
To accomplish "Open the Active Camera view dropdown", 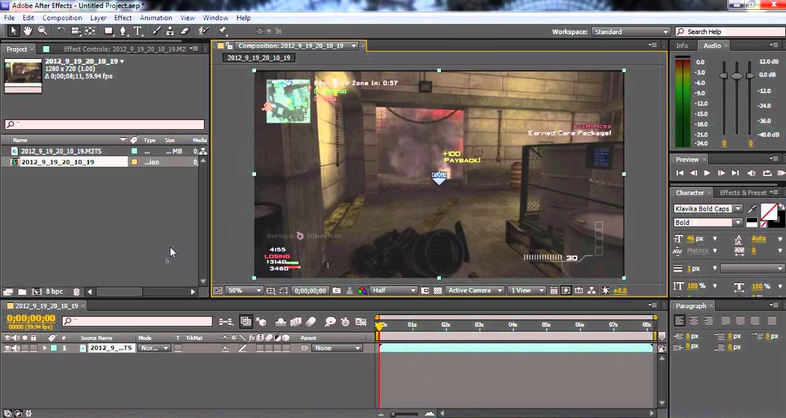I will tap(475, 291).
